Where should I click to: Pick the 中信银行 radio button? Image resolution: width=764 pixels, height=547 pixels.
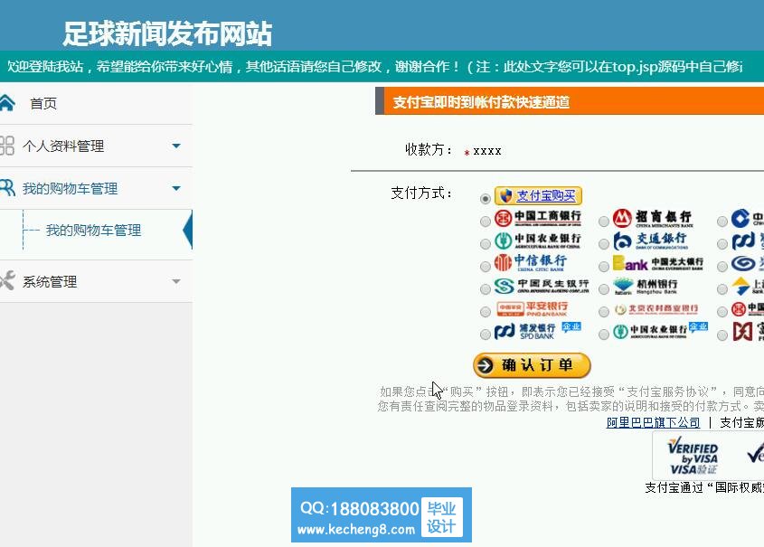point(486,267)
